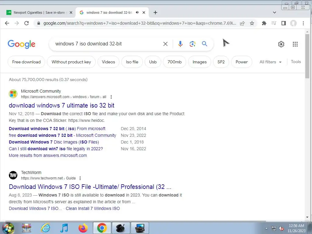Open the Tools option
Viewport: 312px width, 234px height.
pos(296,62)
